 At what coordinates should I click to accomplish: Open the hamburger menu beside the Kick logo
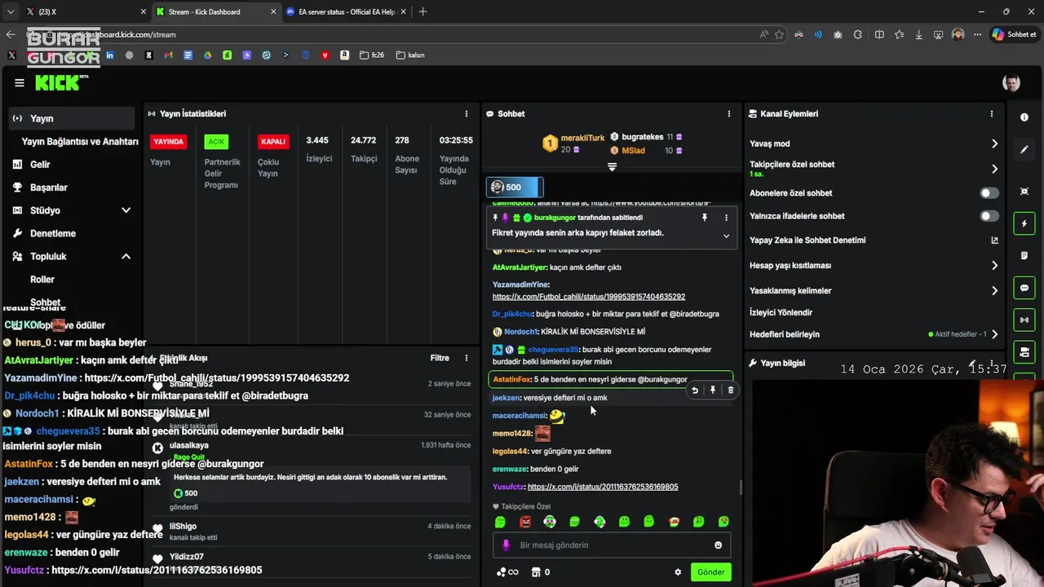click(x=19, y=83)
